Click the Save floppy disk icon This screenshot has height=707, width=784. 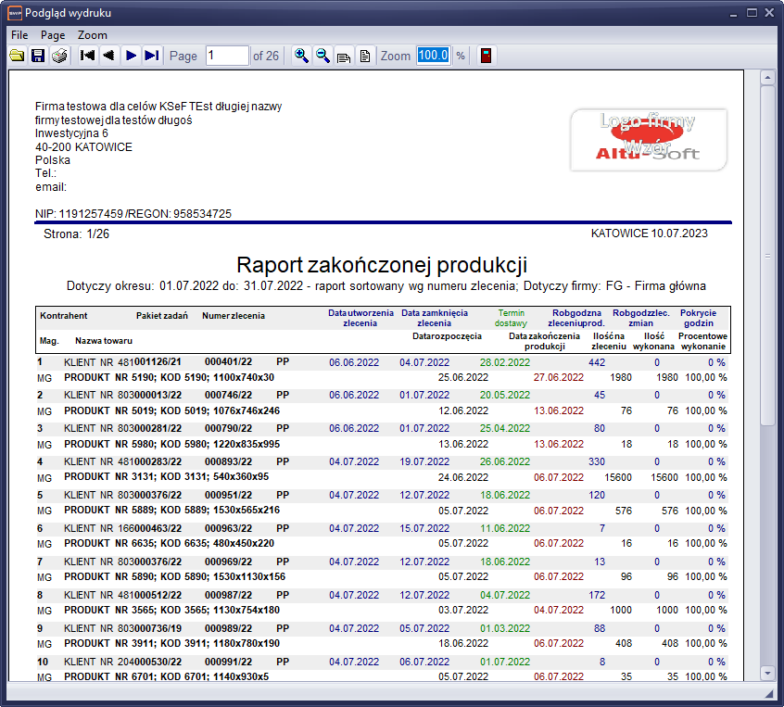point(38,56)
